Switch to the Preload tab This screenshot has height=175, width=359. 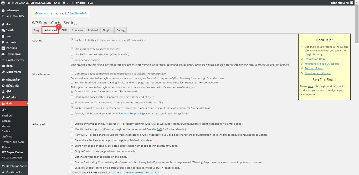(93, 30)
